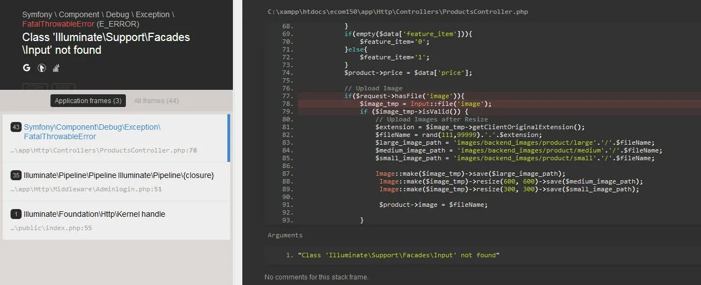701x285 pixels.
Task: Search the error on DuckDuckGo icon
Action: tap(42, 68)
